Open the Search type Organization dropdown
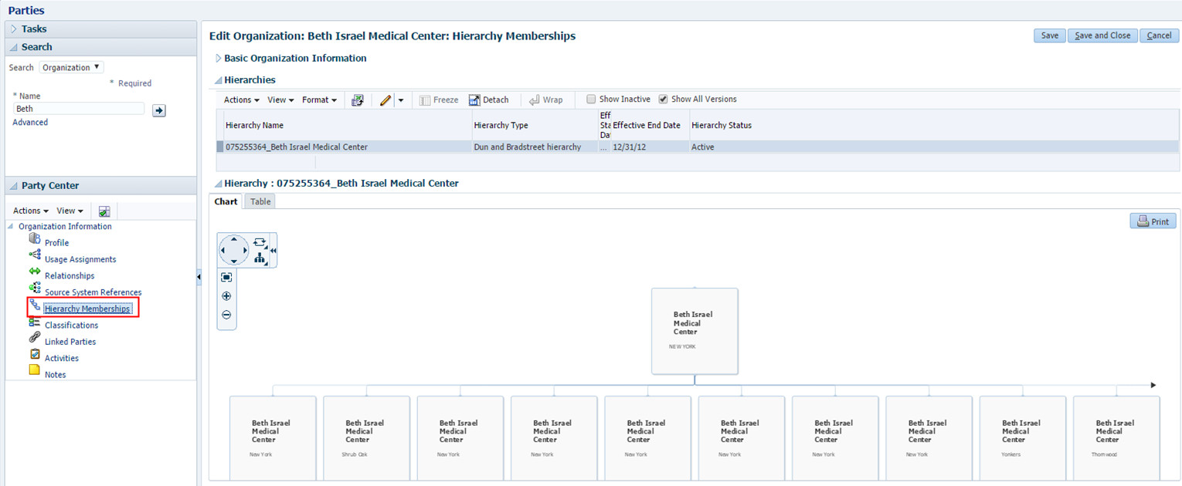This screenshot has width=1182, height=486. (x=71, y=67)
